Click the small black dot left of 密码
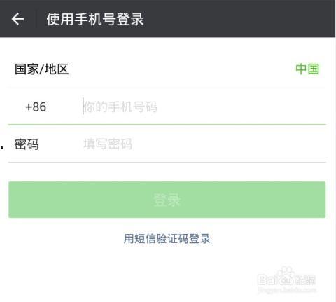 pos(2,148)
